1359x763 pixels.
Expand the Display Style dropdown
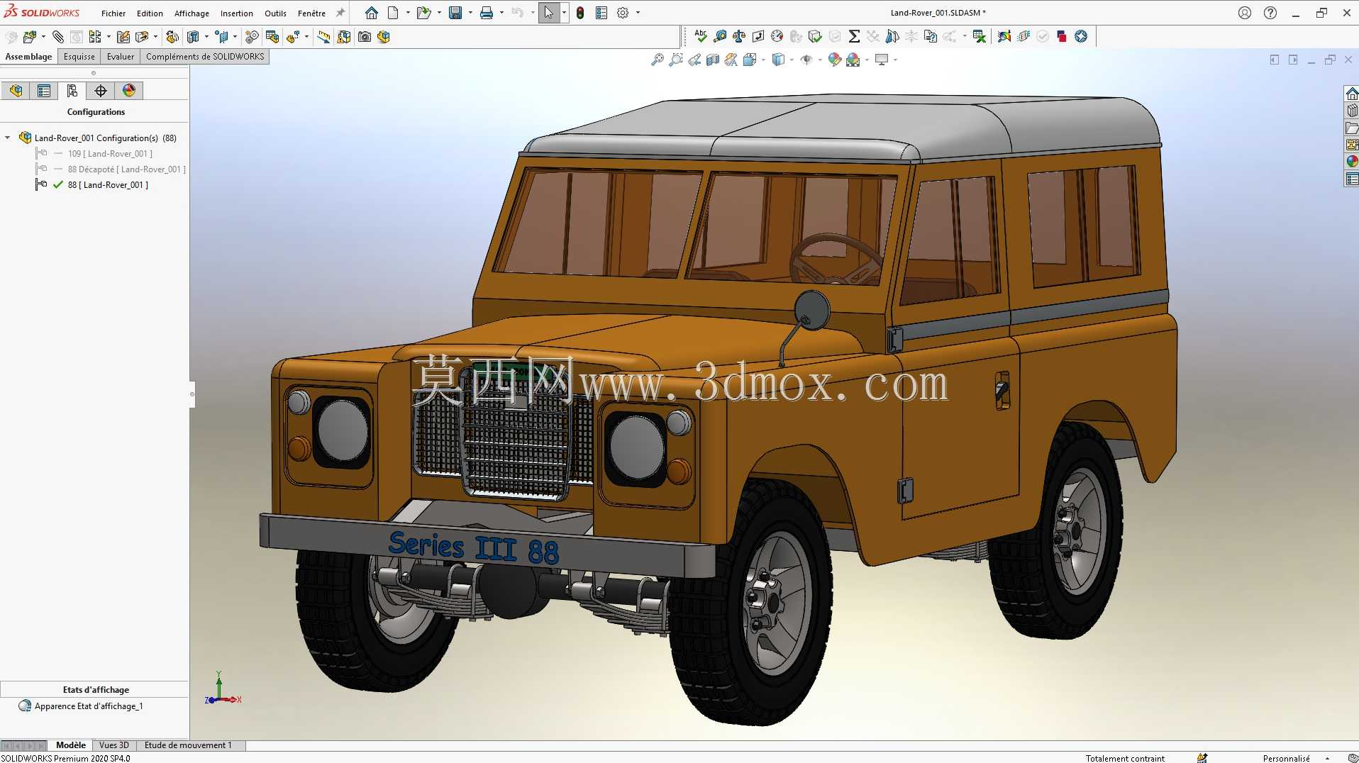click(792, 60)
